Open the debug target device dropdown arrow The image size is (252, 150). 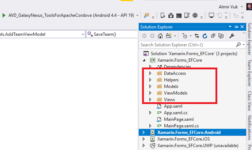pos(137,16)
